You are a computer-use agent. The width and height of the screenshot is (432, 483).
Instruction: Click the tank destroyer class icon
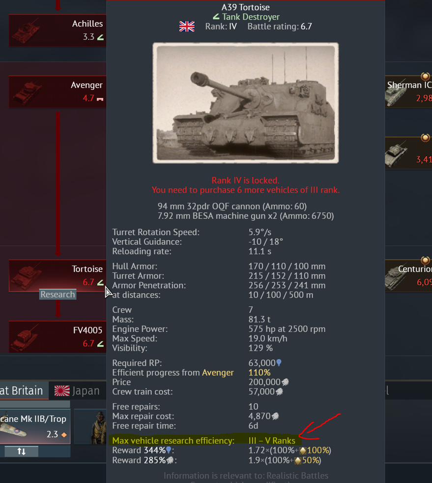[216, 16]
